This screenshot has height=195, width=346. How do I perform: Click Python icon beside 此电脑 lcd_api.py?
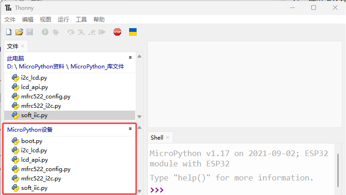point(15,87)
